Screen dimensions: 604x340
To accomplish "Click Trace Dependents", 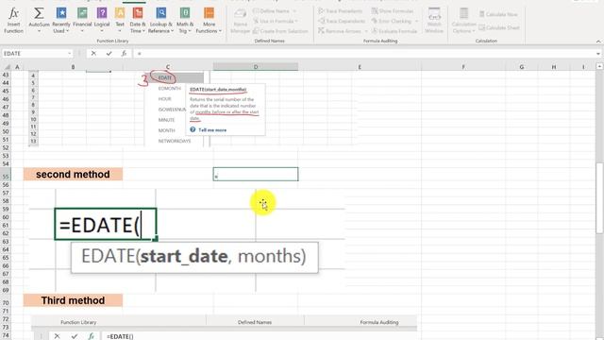I will 342,21.
